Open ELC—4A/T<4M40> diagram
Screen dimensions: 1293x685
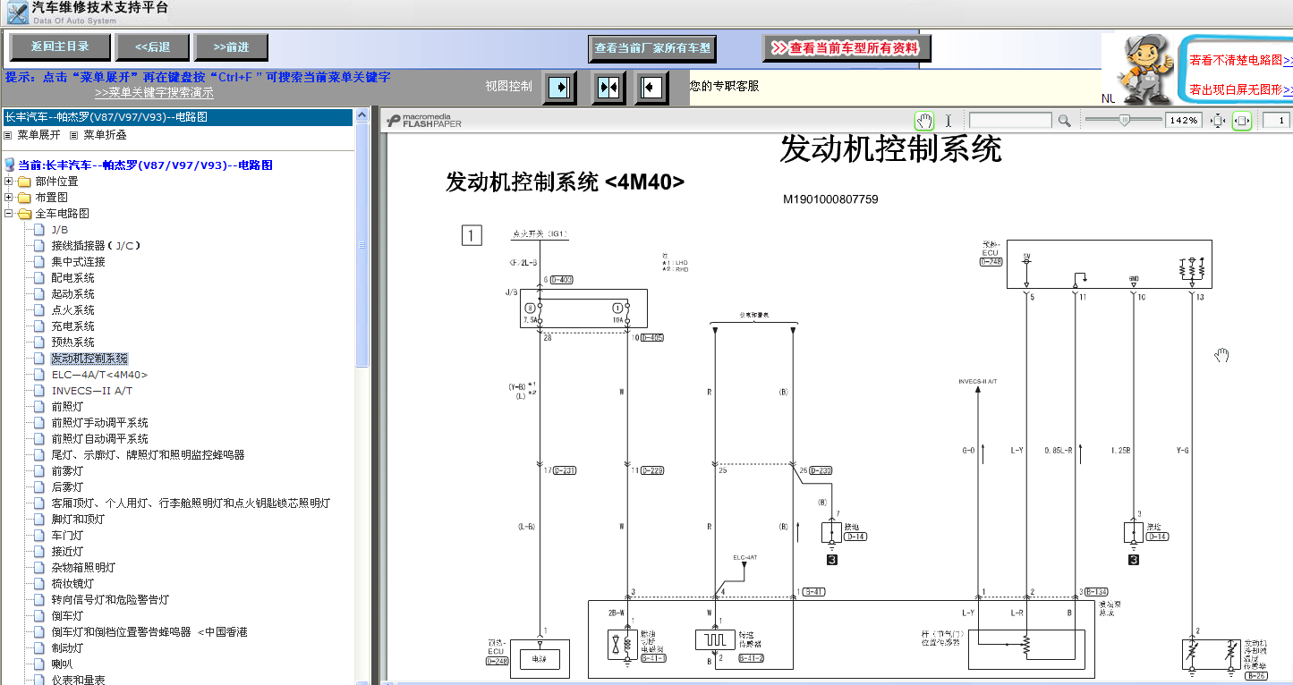point(99,375)
